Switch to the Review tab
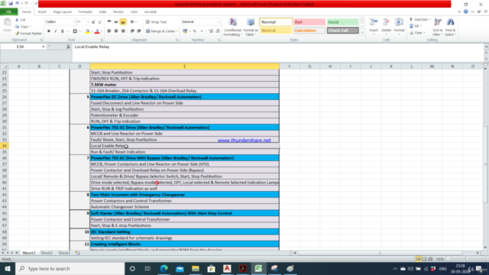This screenshot has height=275, width=489. point(118,12)
